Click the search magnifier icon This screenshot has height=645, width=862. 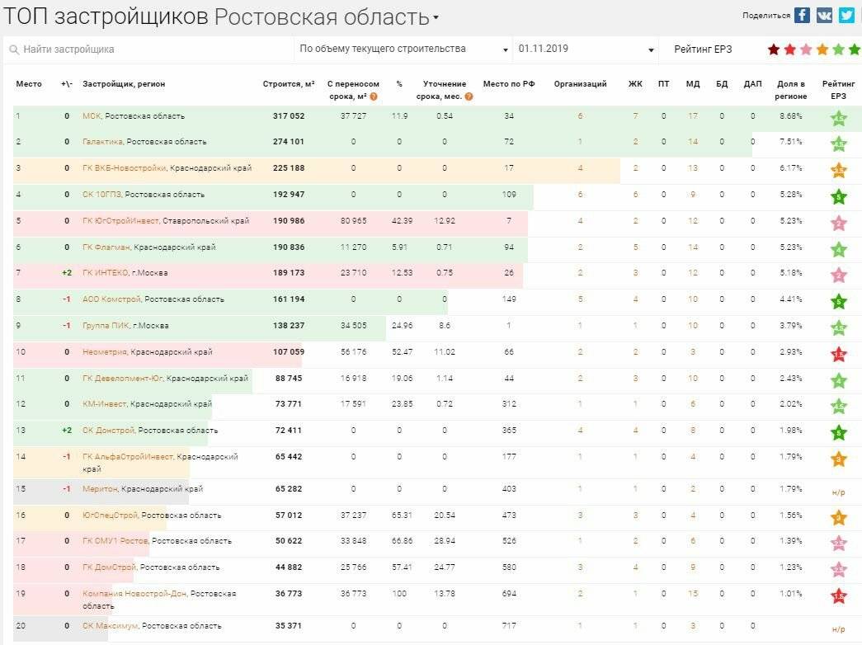tap(14, 49)
